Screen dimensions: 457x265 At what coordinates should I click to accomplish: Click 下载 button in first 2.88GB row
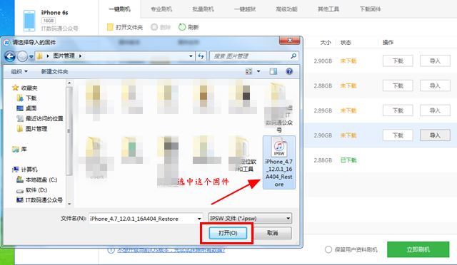(x=398, y=85)
